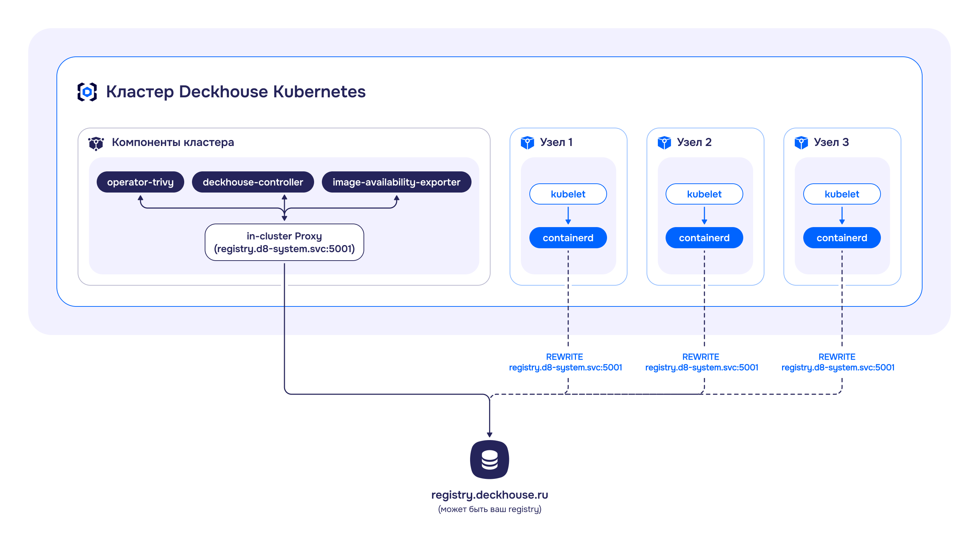Click the registry.deckhouse.ru label
The image size is (979, 536).
489,495
